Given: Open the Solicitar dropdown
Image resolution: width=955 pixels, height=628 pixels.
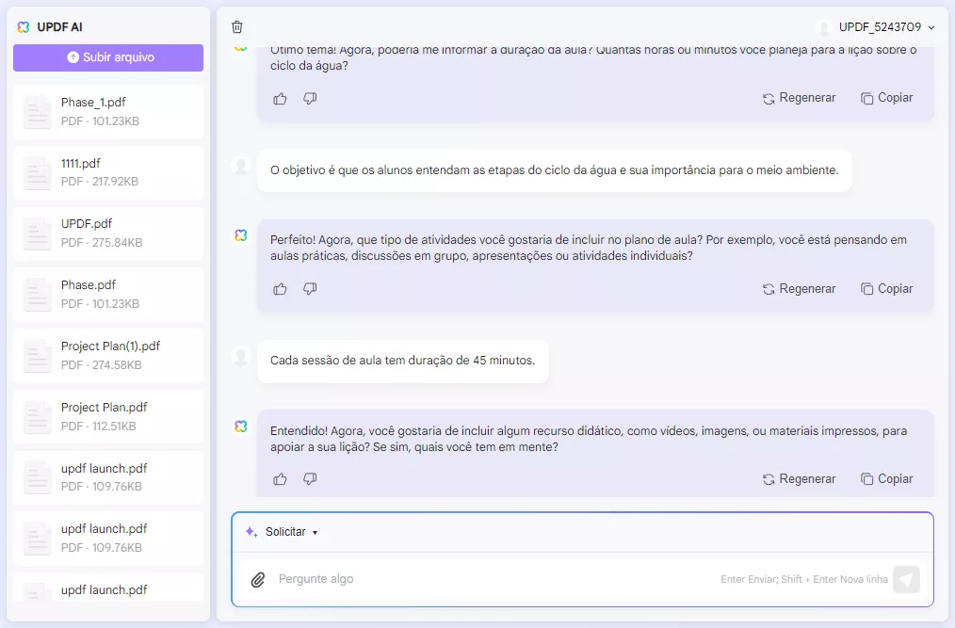Looking at the screenshot, I should point(285,531).
